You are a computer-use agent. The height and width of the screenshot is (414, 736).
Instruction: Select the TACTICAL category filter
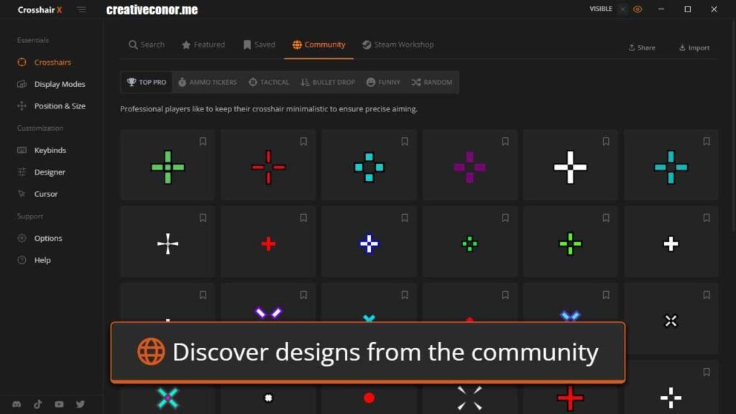coord(269,82)
